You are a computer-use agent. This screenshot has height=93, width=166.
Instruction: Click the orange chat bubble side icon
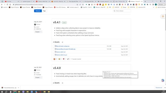[163, 17]
